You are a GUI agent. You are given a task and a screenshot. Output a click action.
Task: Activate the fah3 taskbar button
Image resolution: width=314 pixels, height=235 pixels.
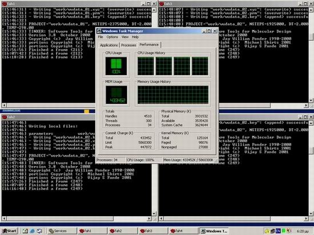[153, 231]
